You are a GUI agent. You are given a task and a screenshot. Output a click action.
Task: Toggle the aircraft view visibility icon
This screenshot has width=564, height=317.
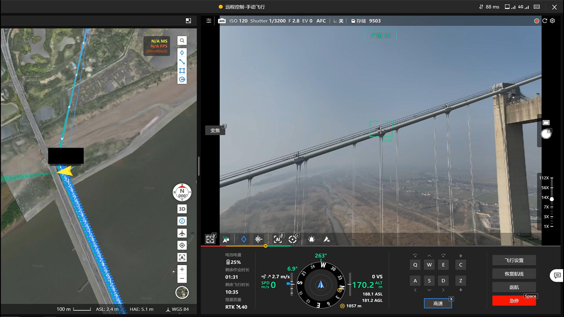pyautogui.click(x=327, y=240)
